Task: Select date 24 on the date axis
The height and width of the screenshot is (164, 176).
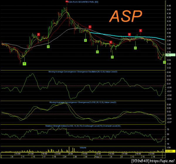Action: [x=65, y=157]
